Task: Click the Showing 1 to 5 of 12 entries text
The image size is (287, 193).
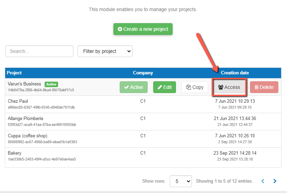Action: (x=224, y=181)
